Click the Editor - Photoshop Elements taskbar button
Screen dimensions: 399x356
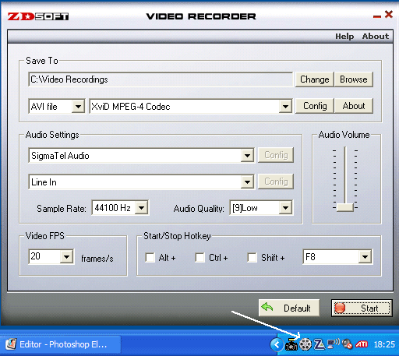[x=61, y=344]
